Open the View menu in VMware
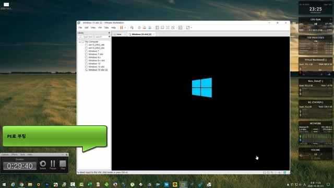 point(93,28)
